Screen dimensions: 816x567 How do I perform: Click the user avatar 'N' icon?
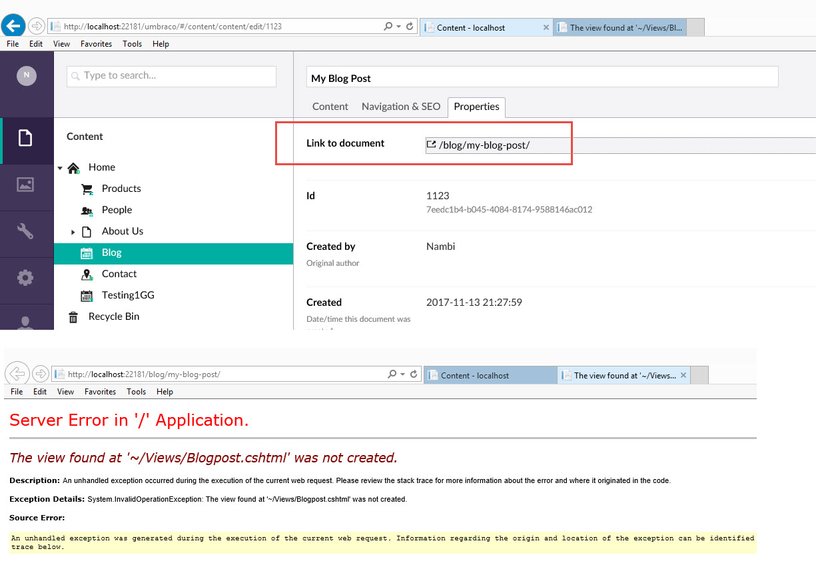27,75
